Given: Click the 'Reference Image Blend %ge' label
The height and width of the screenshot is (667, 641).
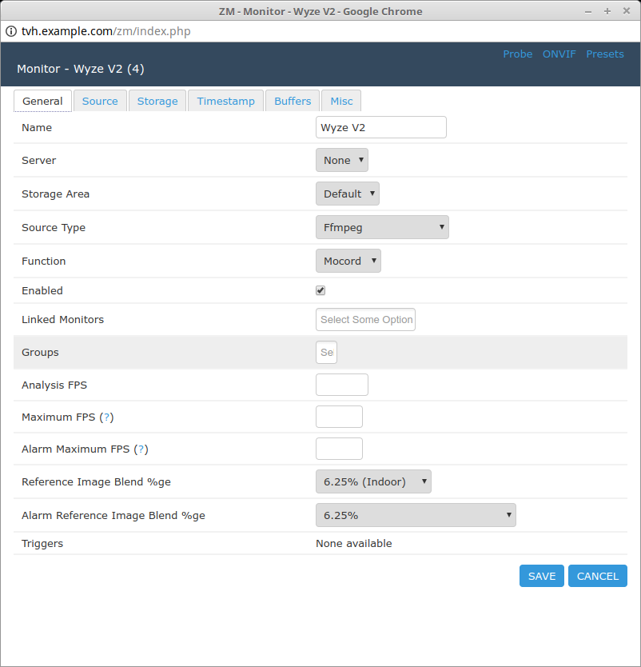Looking at the screenshot, I should point(96,482).
